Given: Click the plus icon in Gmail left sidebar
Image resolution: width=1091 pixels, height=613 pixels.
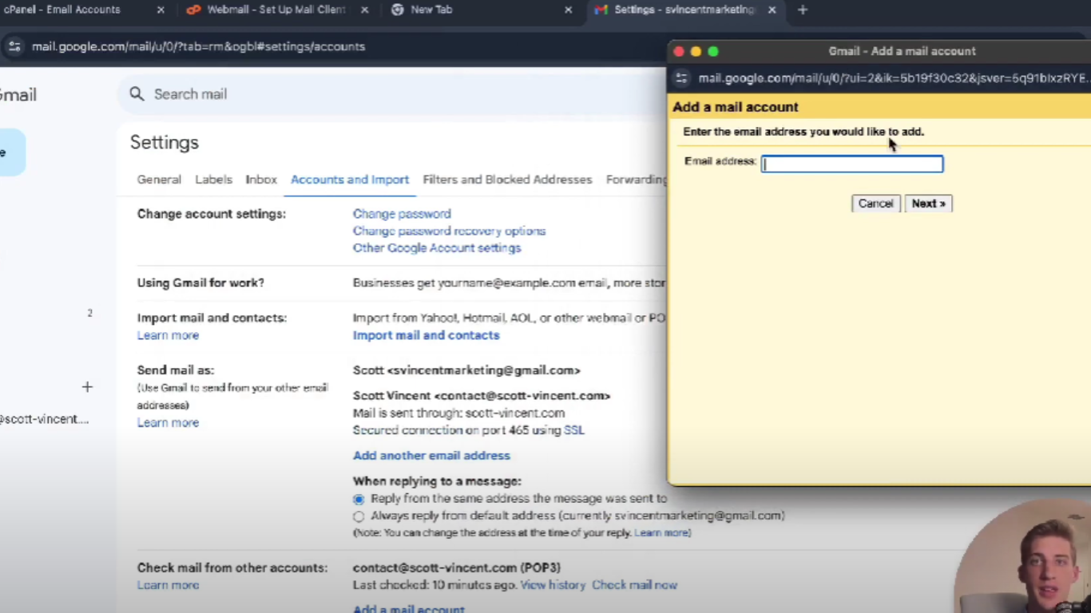Looking at the screenshot, I should pyautogui.click(x=87, y=387).
